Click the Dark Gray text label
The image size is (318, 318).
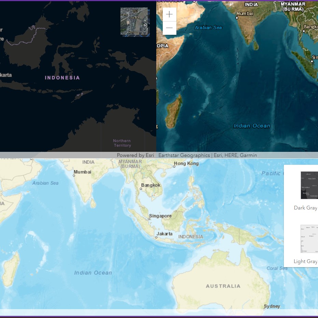pyautogui.click(x=305, y=208)
